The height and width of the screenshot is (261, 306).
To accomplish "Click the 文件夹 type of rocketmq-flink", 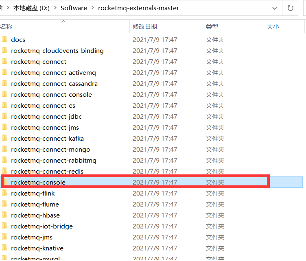I will click(x=215, y=194).
